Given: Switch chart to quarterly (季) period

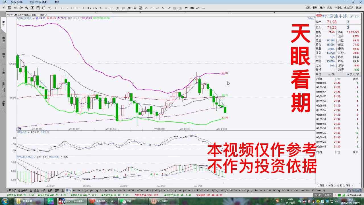Looking at the screenshot, I should click(x=129, y=8).
